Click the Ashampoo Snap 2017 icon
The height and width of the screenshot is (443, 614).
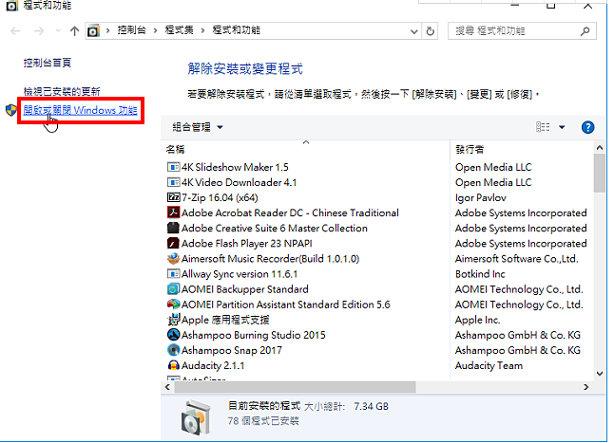coord(173,350)
